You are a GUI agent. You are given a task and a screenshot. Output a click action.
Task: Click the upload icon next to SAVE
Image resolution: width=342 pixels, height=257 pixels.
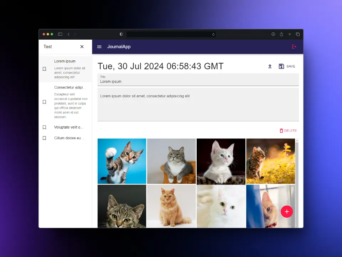click(270, 66)
